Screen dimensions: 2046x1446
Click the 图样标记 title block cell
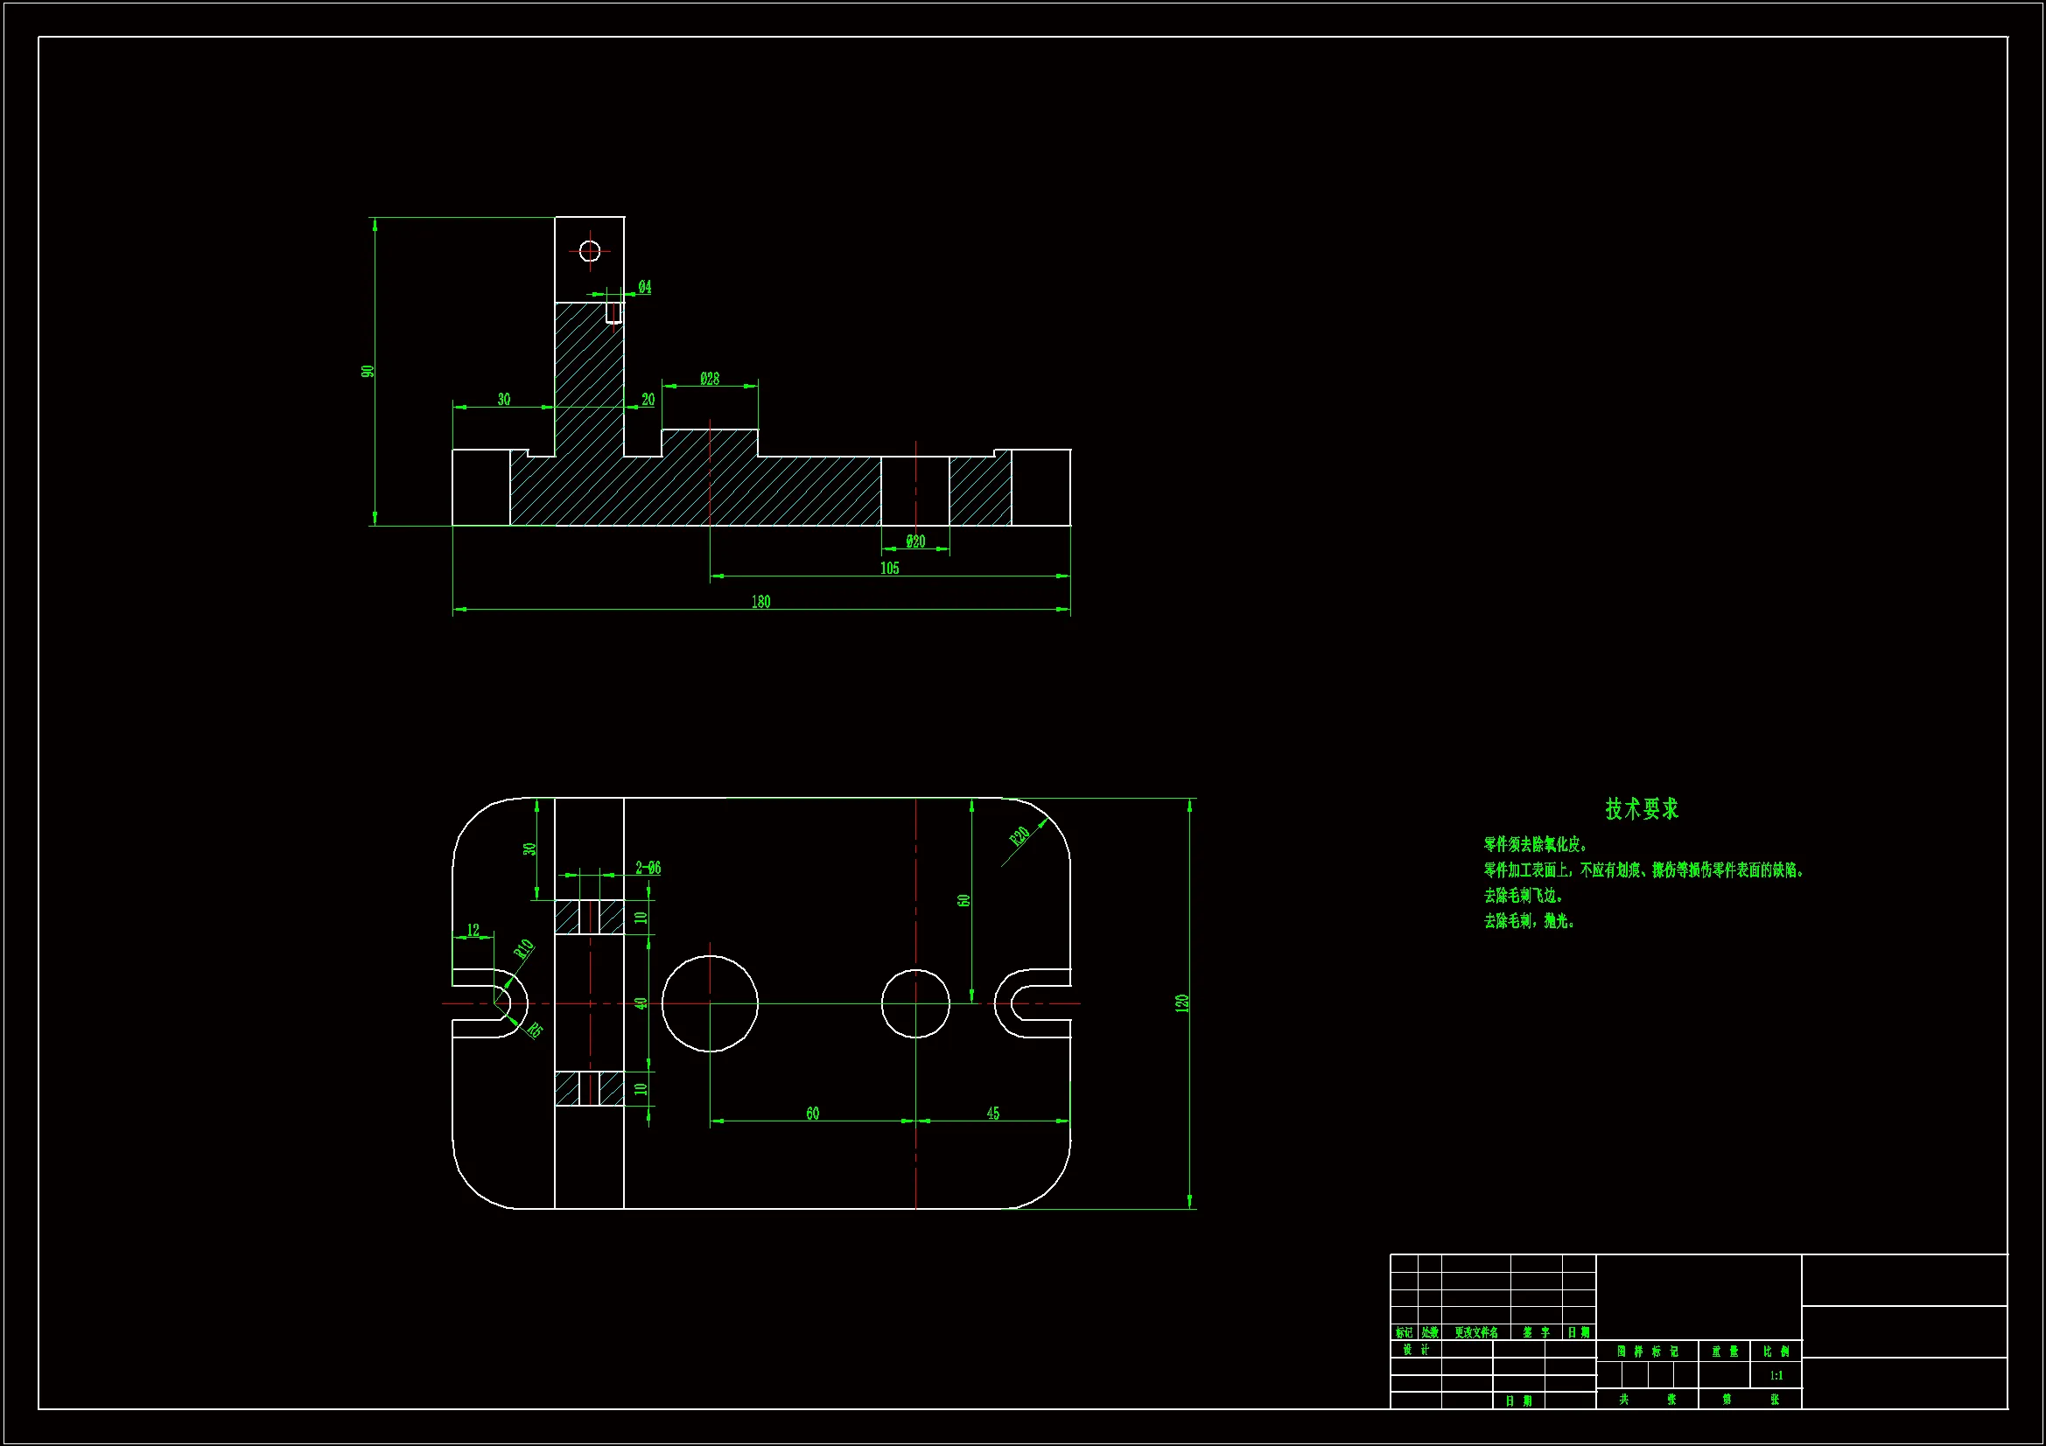(1648, 1352)
